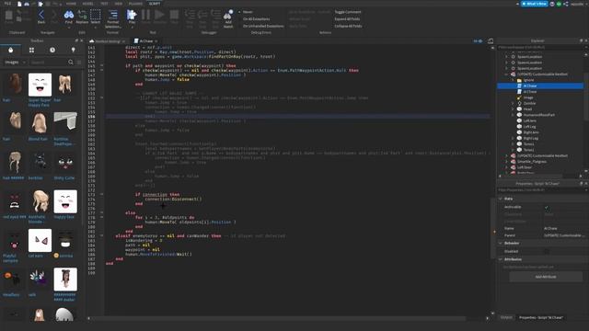Open the FILE menu
The height and width of the screenshot is (331, 589).
[x=7, y=4]
